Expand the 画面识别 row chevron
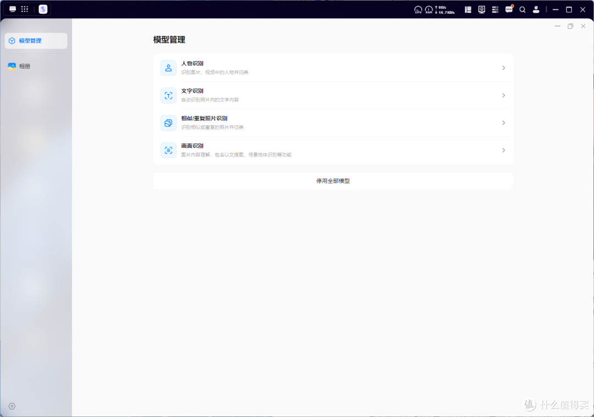594x417 pixels. pos(503,150)
